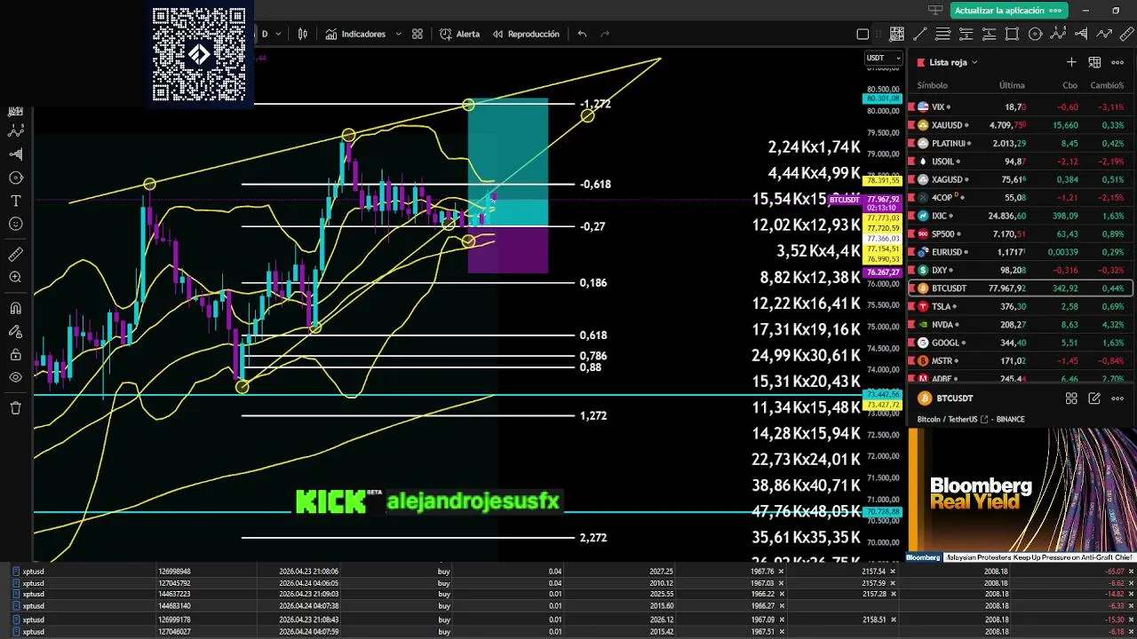This screenshot has width=1137, height=639.
Task: Open BTCUSDT details more options
Action: 1117,398
